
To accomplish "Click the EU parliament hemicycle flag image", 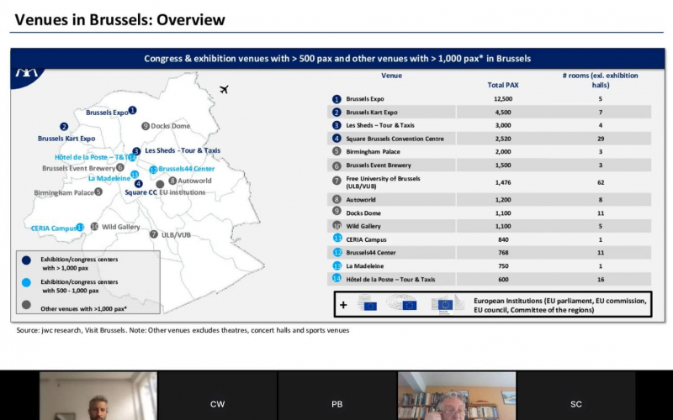I will click(x=402, y=302).
